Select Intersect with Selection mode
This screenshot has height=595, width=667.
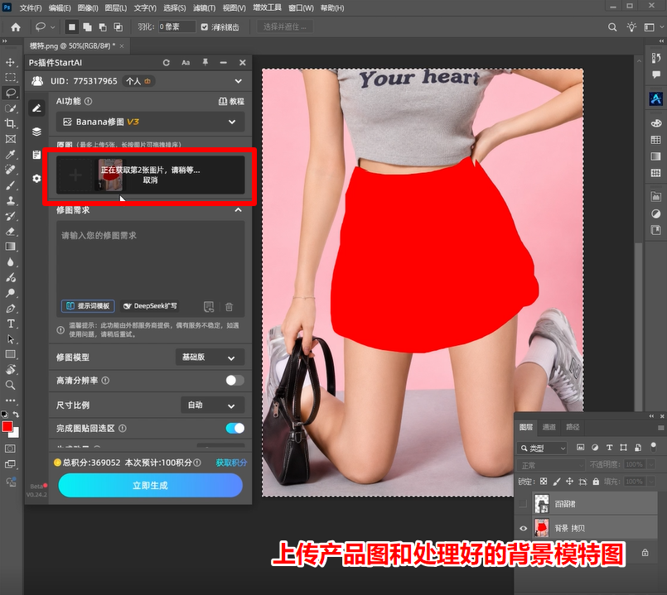118,27
